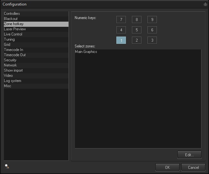Go to Live Control settings

pos(13,34)
